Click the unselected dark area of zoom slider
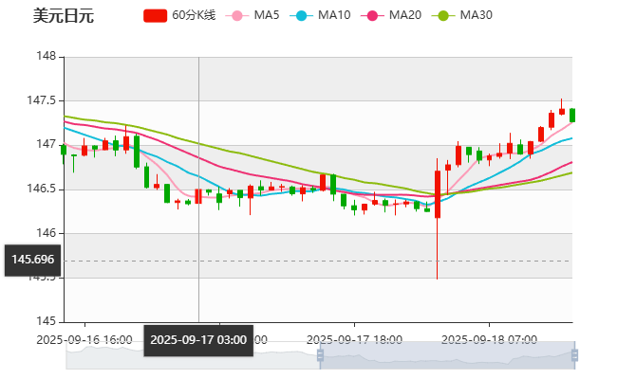636x379 pixels. click(x=190, y=356)
